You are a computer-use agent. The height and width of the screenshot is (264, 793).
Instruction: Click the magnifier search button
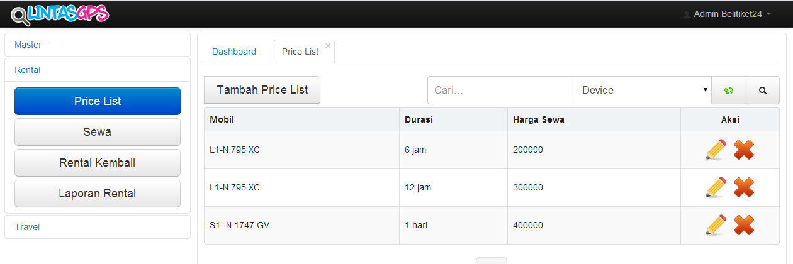763,91
